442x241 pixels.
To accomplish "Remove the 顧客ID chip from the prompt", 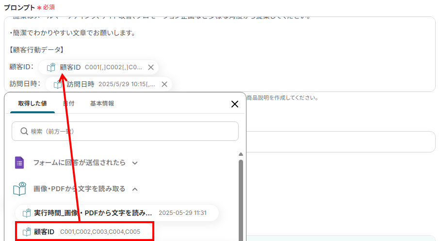I will tap(151, 67).
